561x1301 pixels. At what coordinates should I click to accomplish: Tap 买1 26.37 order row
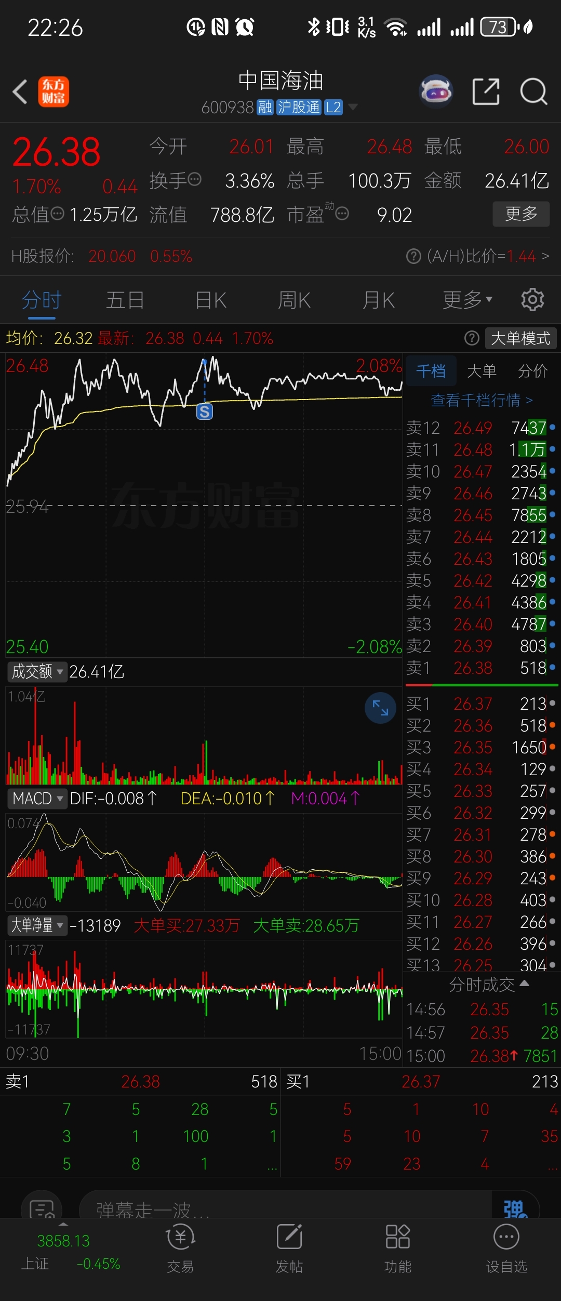tap(481, 704)
